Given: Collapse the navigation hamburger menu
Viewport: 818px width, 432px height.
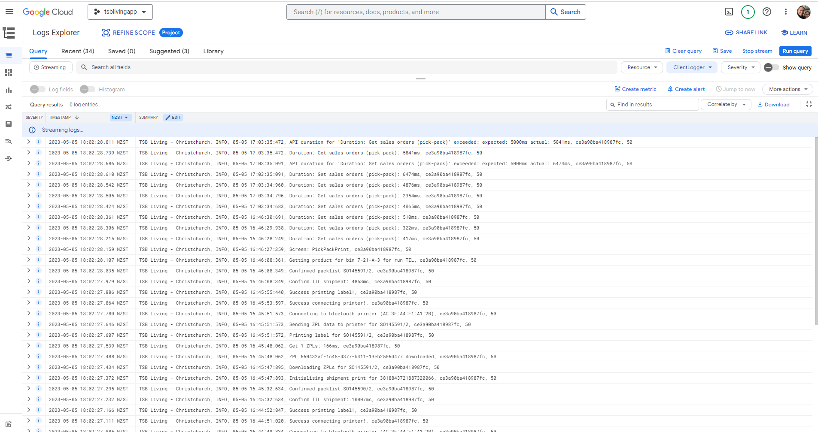Looking at the screenshot, I should click(9, 12).
